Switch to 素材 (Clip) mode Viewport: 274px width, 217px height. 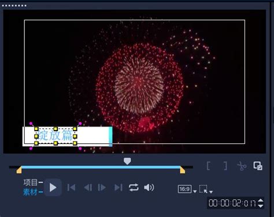[31, 192]
